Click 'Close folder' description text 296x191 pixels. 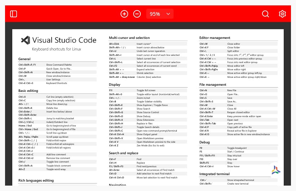click(234, 48)
